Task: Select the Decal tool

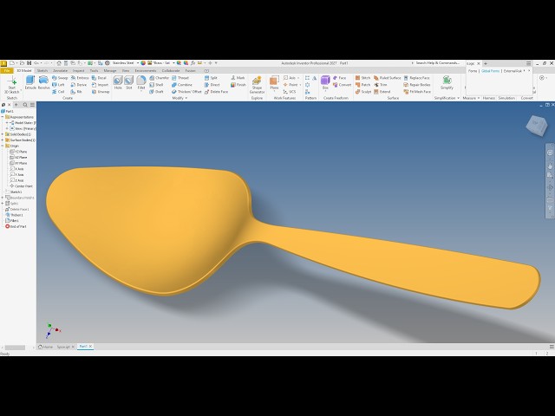Action: pos(99,78)
